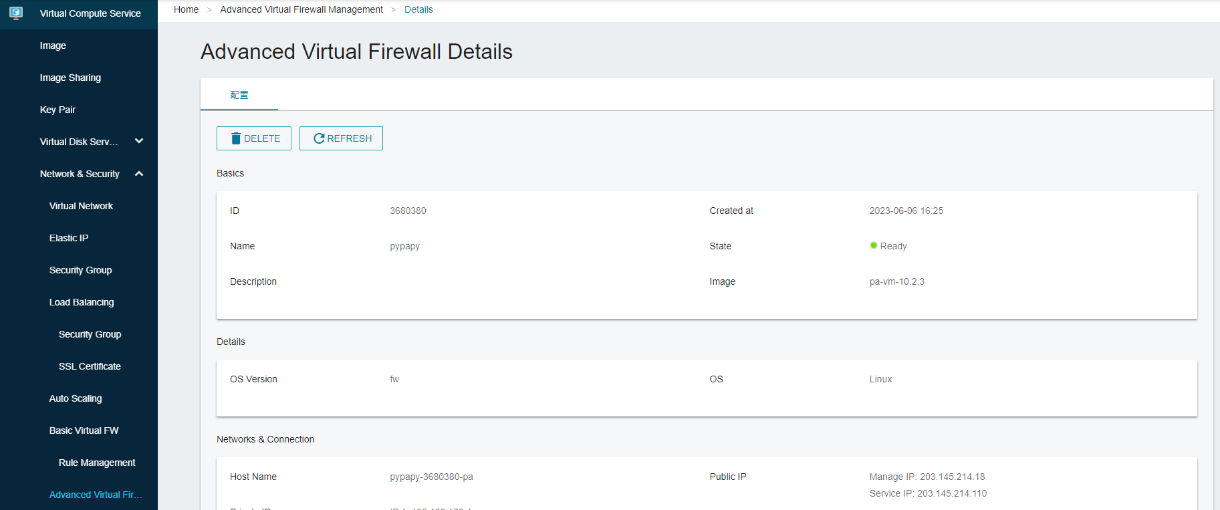Click the Networks & Connection heading
The image size is (1220, 510).
click(x=265, y=439)
